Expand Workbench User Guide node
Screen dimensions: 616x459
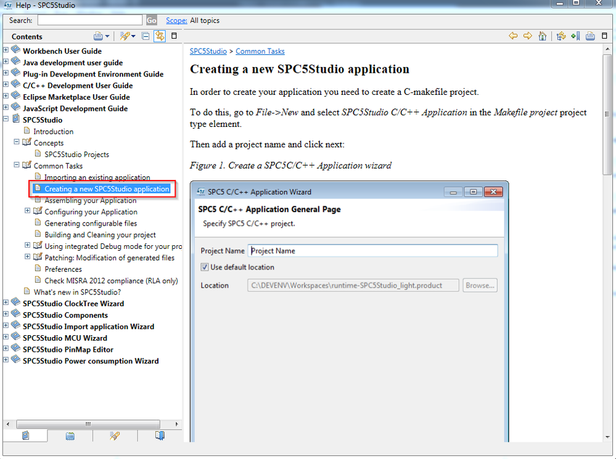point(6,50)
